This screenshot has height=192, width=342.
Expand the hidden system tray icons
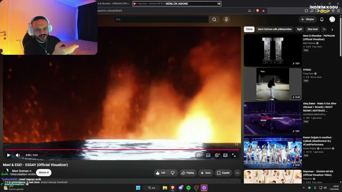[x=304, y=188]
